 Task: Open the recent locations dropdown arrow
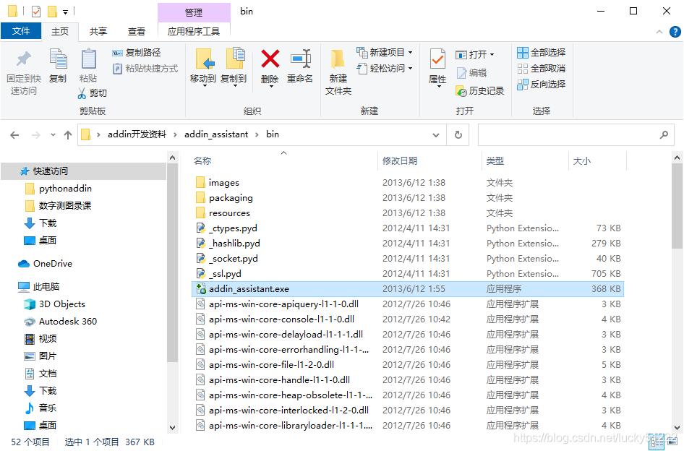(x=53, y=135)
